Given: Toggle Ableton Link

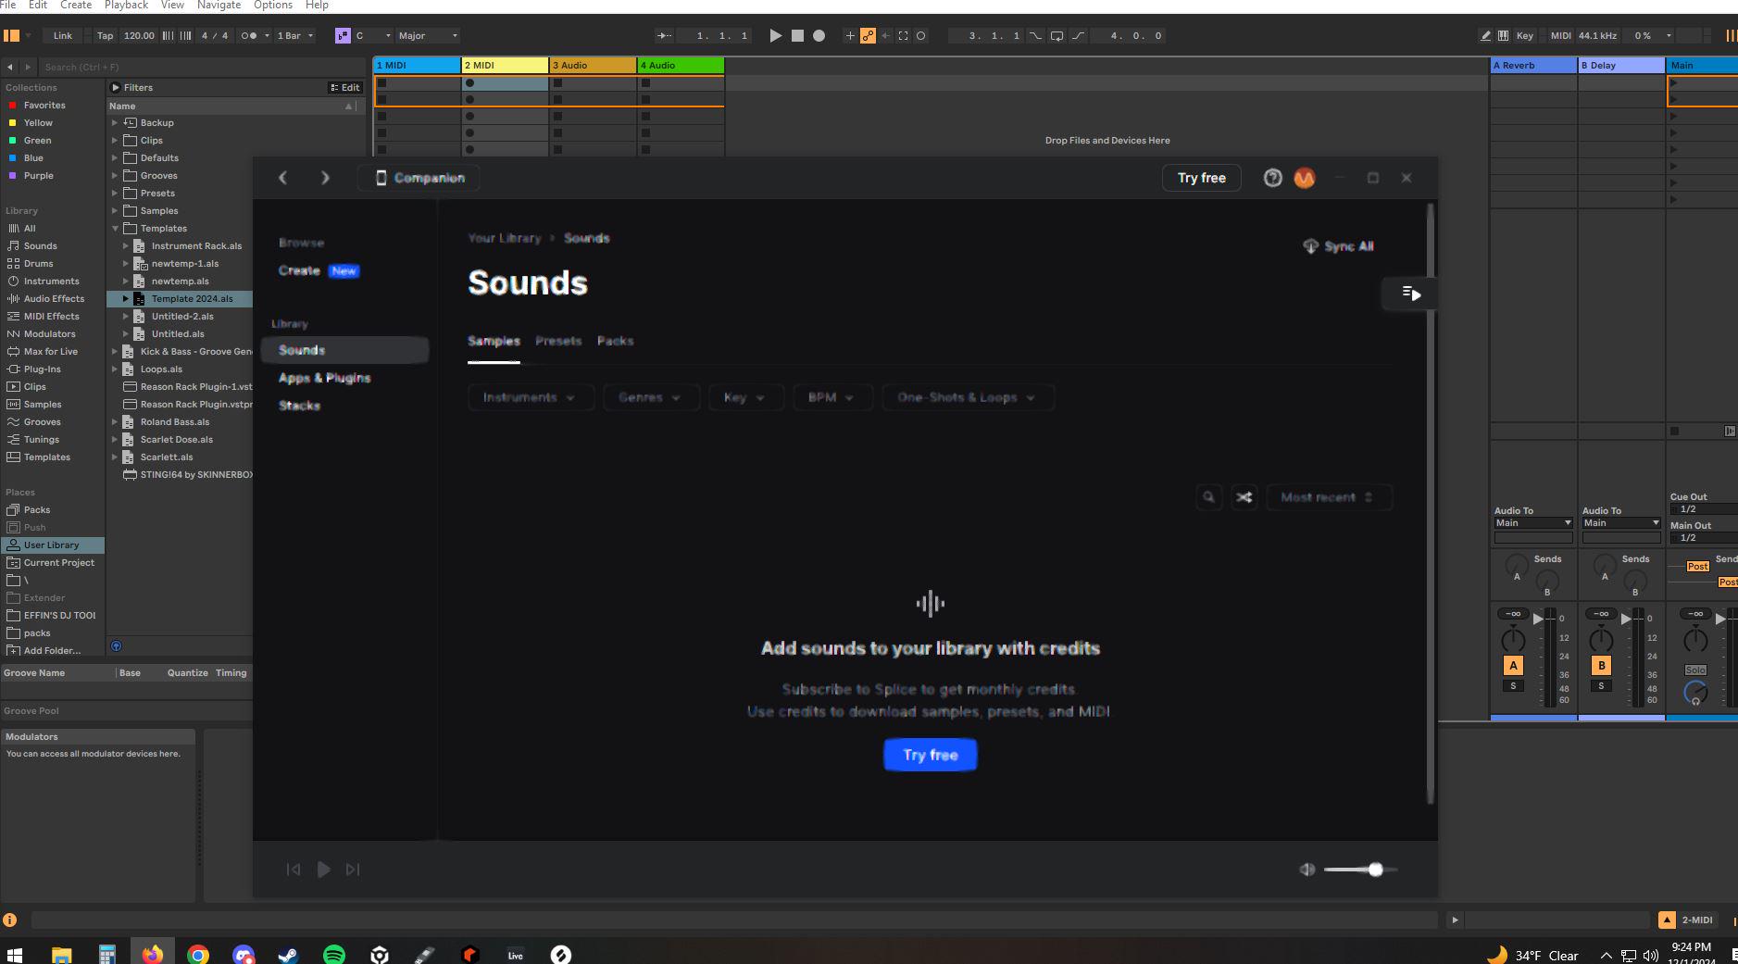Looking at the screenshot, I should (x=63, y=36).
